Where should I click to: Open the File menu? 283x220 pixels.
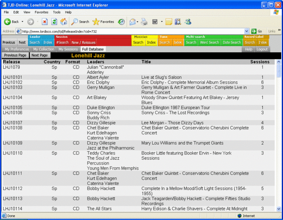6,12
